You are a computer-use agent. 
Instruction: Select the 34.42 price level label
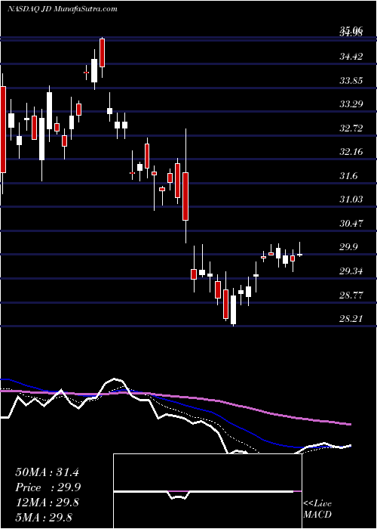coord(351,57)
